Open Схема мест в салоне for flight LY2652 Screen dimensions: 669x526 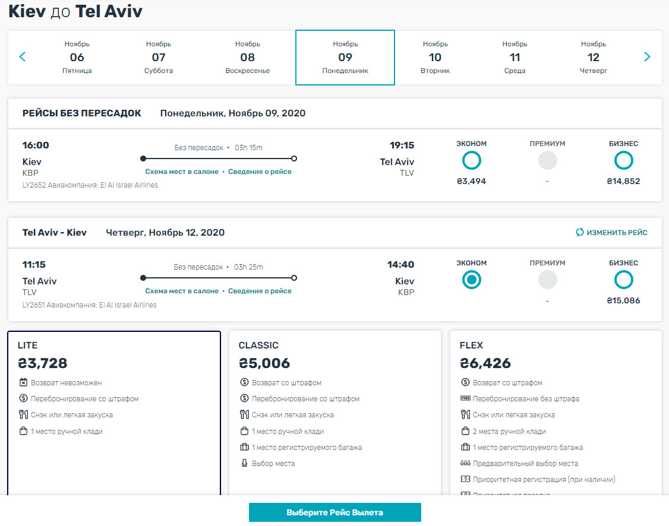tap(182, 172)
